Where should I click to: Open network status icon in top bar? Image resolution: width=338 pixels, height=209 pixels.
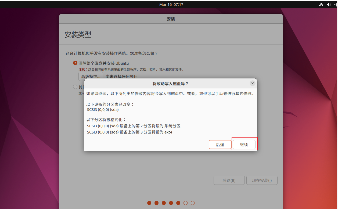click(321, 5)
